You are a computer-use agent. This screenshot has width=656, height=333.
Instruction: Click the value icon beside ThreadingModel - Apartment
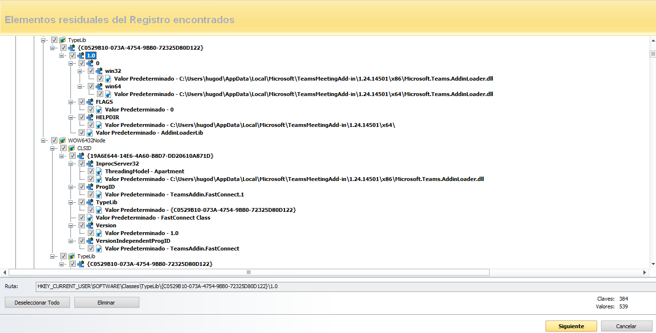coord(99,171)
